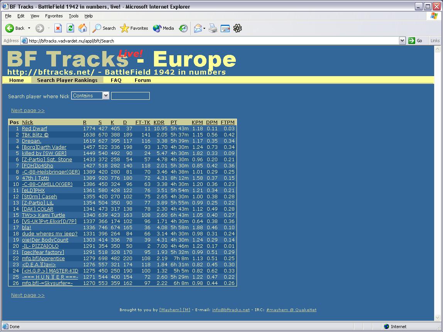The image size is (443, 332).
Task: Click the Links toolbar label
Action: point(435,41)
